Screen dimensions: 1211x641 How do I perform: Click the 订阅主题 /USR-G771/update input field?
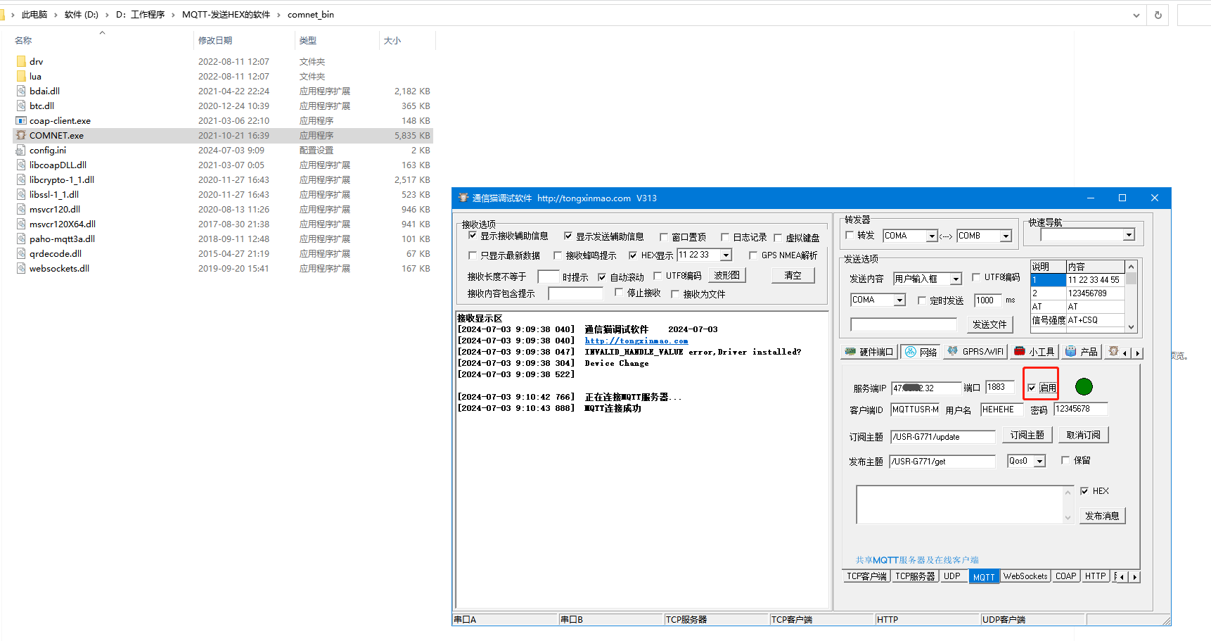[x=942, y=437]
